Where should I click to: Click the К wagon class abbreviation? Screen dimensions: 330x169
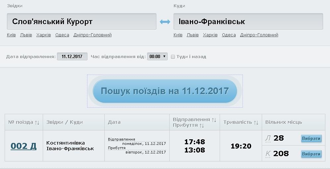click(268, 154)
